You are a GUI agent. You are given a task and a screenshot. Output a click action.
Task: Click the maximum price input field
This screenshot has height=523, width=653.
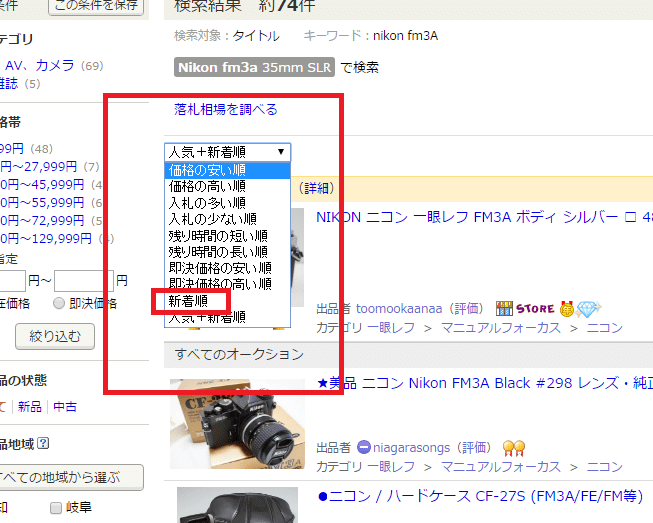coord(84,281)
